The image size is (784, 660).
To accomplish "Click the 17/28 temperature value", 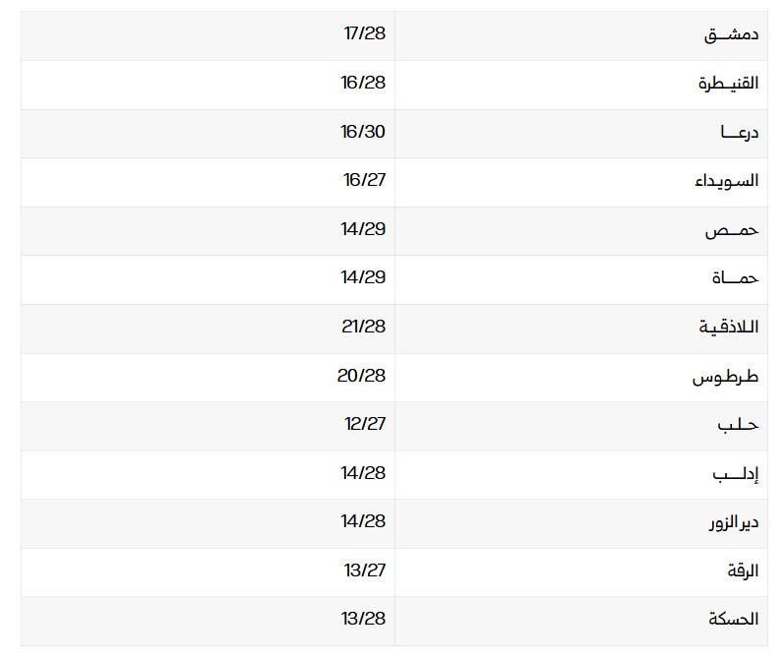I will pos(364,34).
